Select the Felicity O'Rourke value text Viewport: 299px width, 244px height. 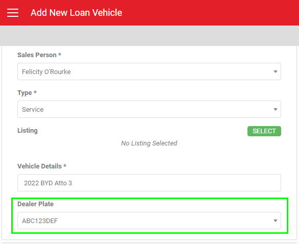tap(46, 72)
